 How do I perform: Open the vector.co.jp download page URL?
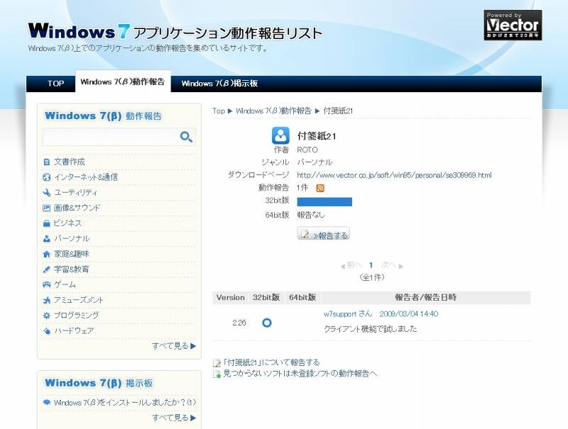[394, 175]
